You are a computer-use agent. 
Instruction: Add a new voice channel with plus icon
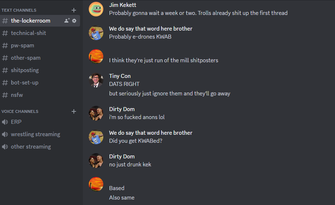point(74,111)
